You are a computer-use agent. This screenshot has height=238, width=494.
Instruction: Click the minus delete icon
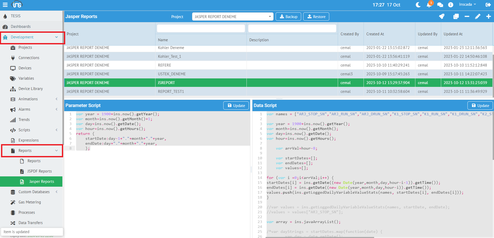pos(467,17)
